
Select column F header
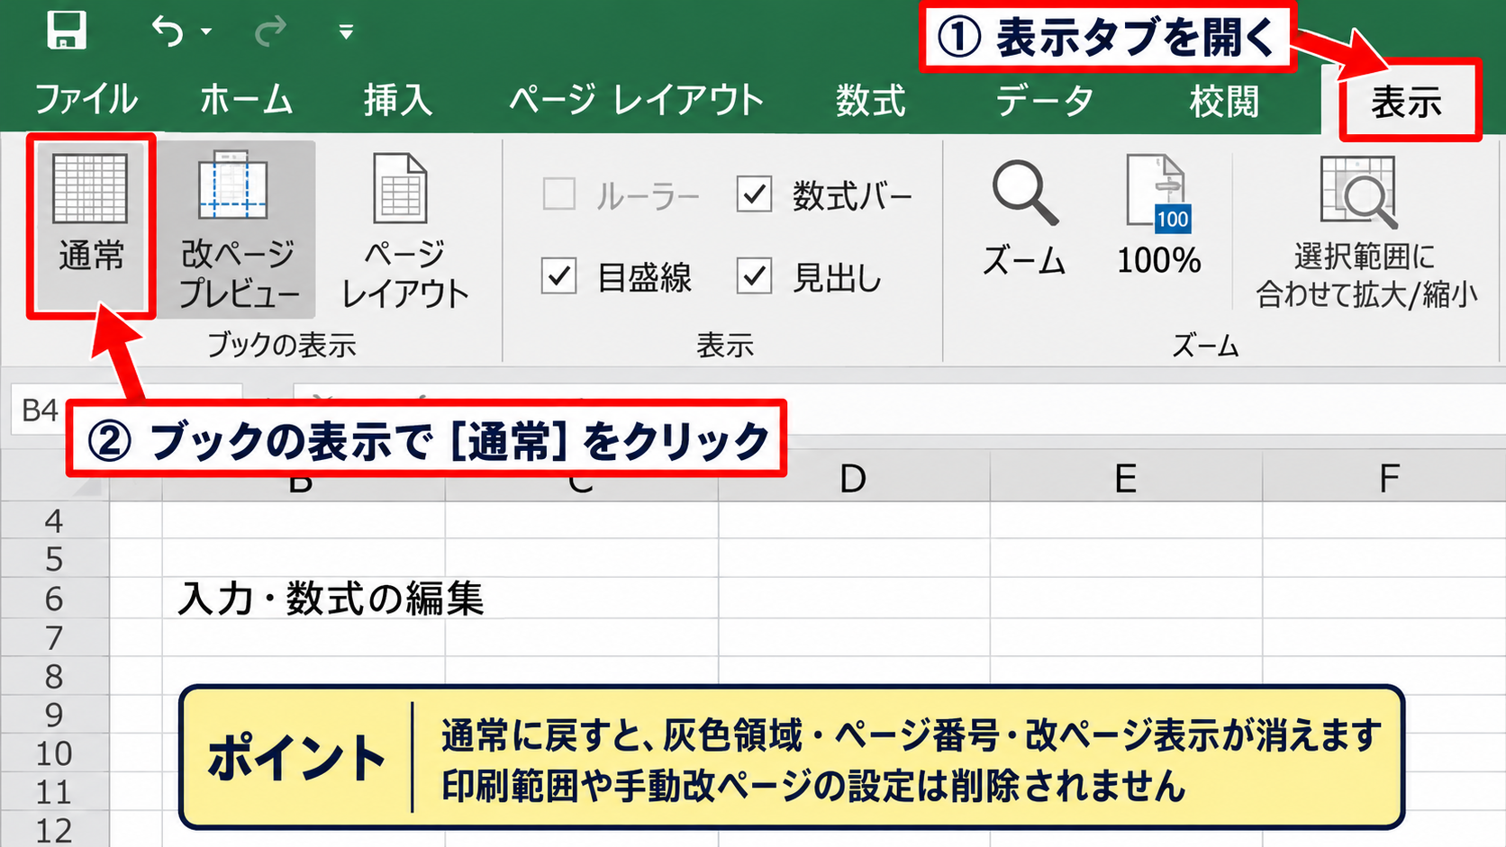tap(1384, 477)
